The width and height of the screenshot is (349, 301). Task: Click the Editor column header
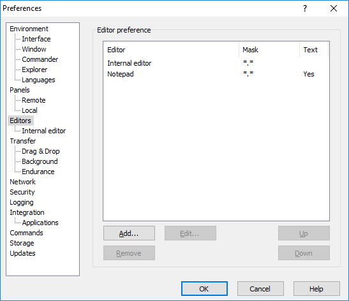click(x=172, y=50)
